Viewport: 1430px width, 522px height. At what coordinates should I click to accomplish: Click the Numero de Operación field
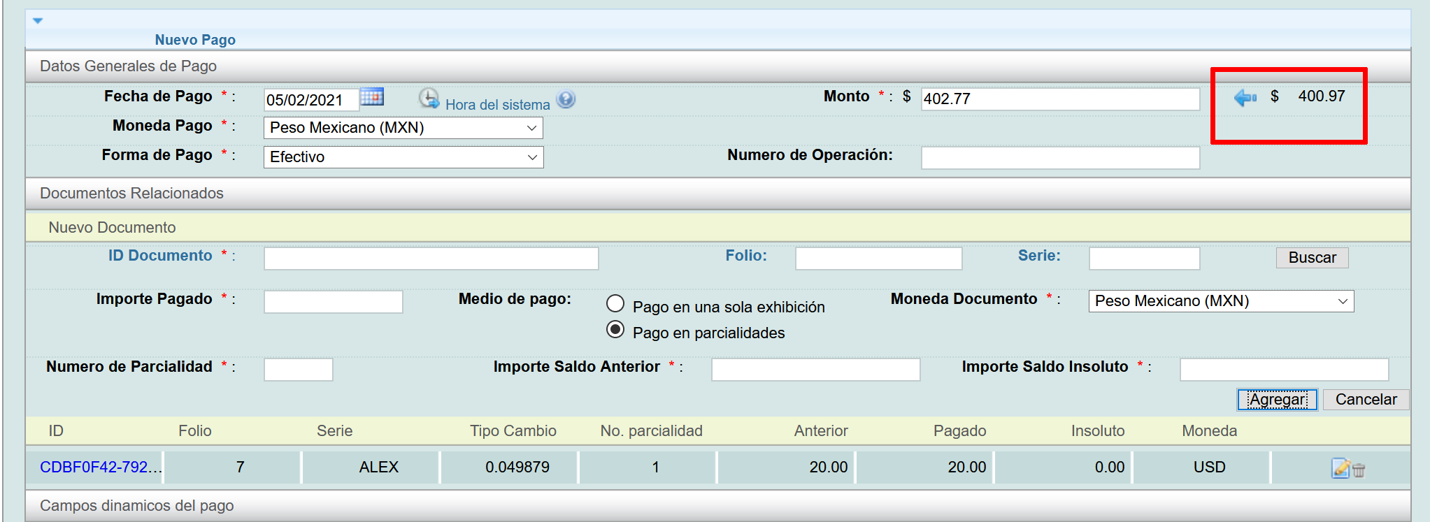(x=1059, y=158)
